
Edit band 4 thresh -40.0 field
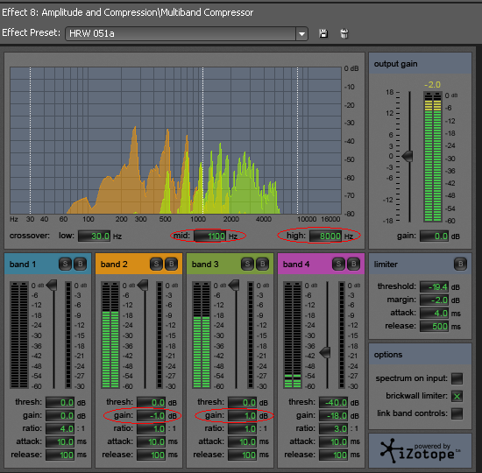click(333, 402)
